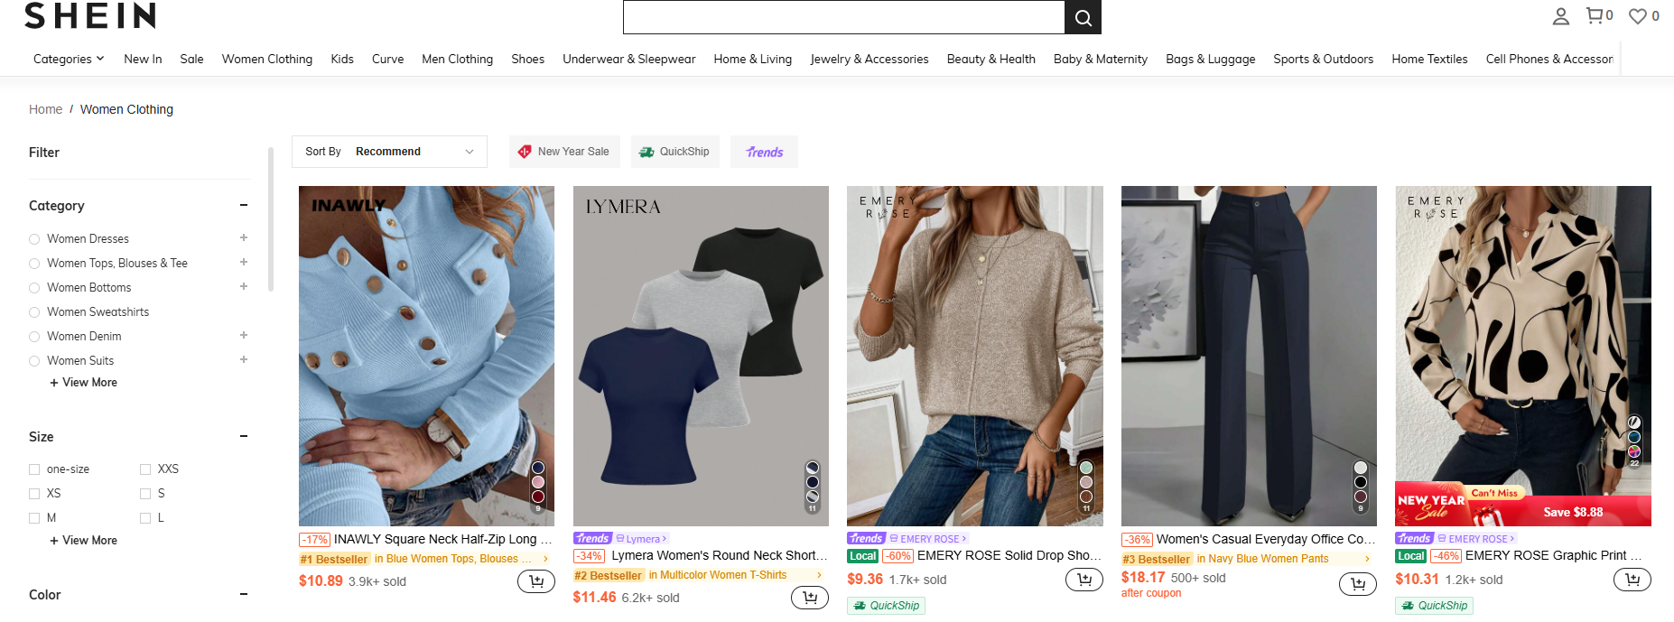This screenshot has height=622, width=1674.
Task: Check the L size checkbox
Action: 145,518
